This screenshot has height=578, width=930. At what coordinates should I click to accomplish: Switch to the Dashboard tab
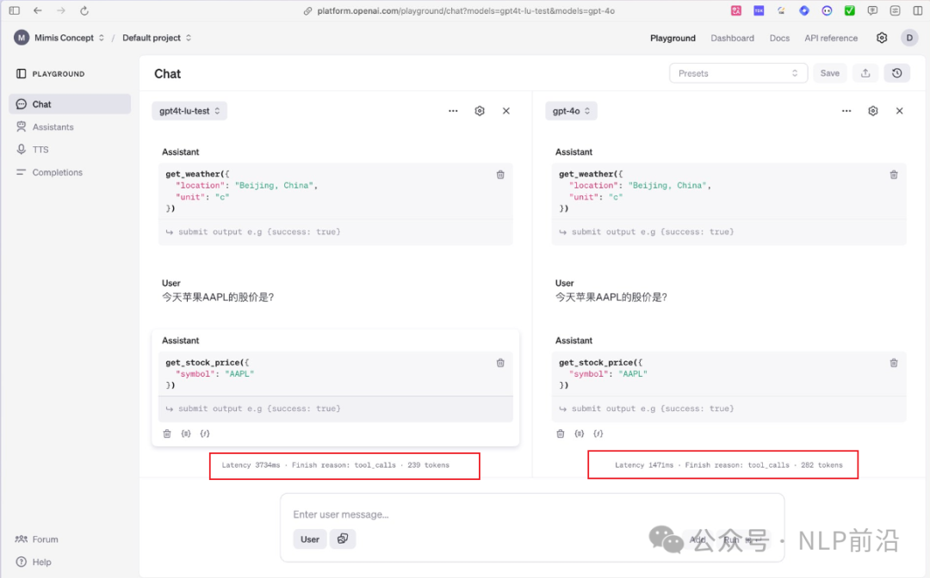[732, 38]
